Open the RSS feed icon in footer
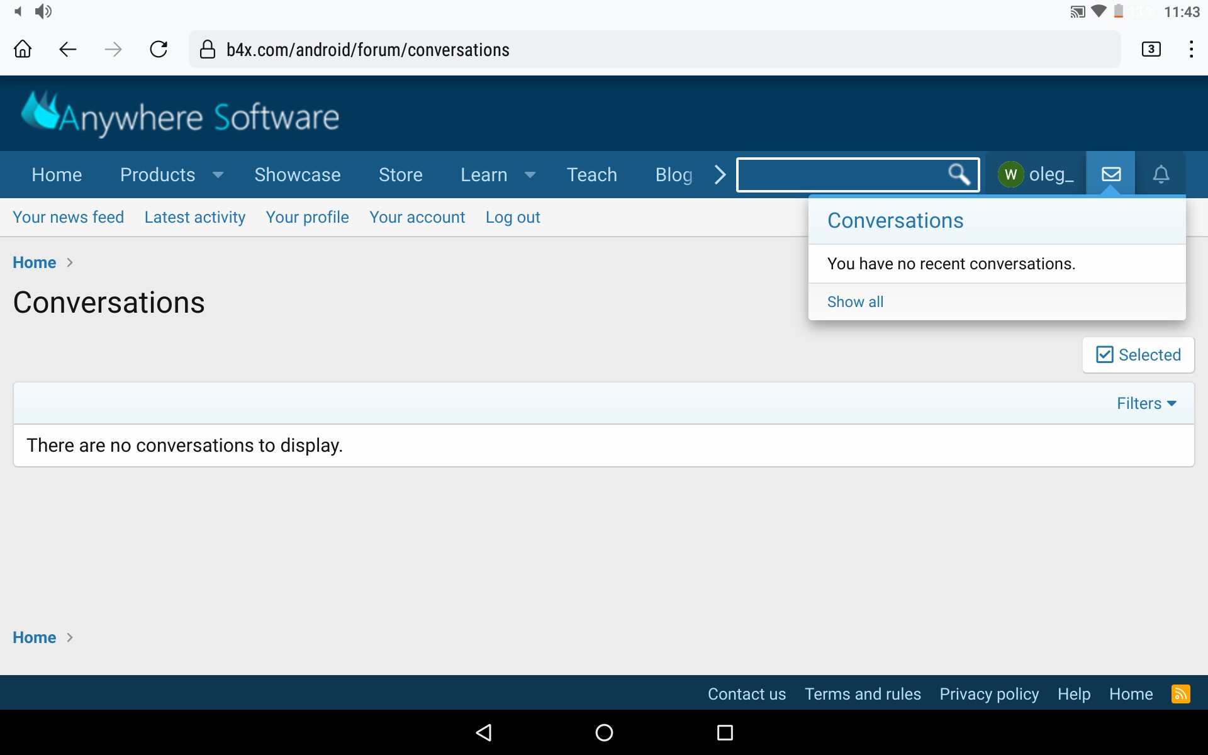 (1181, 693)
